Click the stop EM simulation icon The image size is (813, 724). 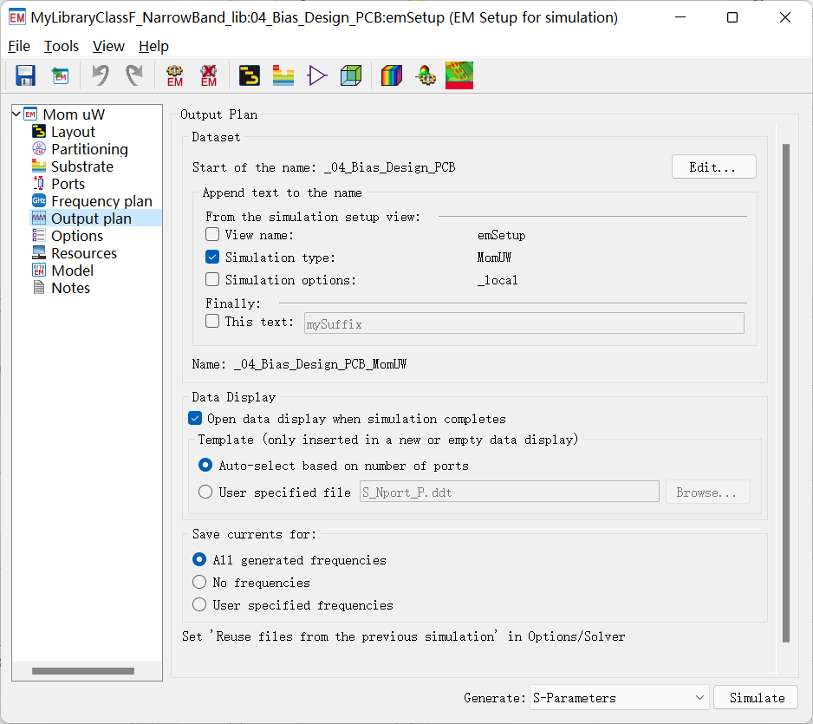[x=208, y=75]
